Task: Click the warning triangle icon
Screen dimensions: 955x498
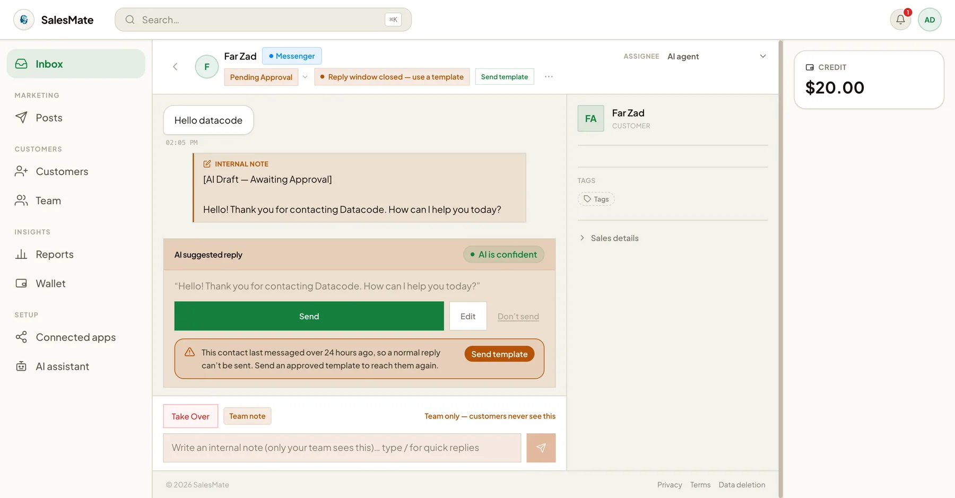Action: point(189,352)
